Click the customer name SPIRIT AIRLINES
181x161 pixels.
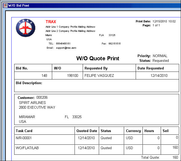pos(32,103)
